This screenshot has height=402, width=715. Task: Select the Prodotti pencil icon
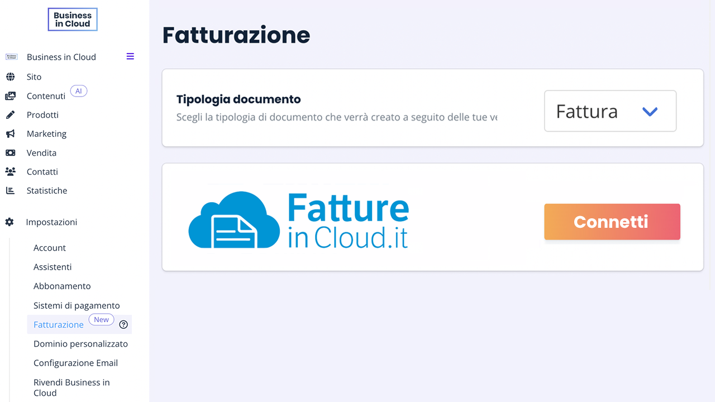pyautogui.click(x=10, y=115)
